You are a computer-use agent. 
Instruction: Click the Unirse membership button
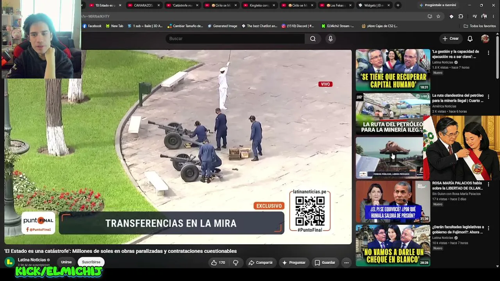(66, 262)
